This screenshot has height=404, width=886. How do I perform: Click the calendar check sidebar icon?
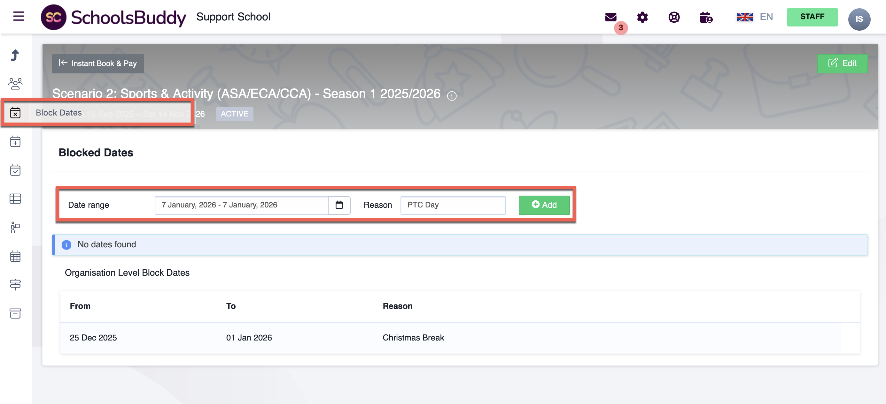tap(15, 170)
